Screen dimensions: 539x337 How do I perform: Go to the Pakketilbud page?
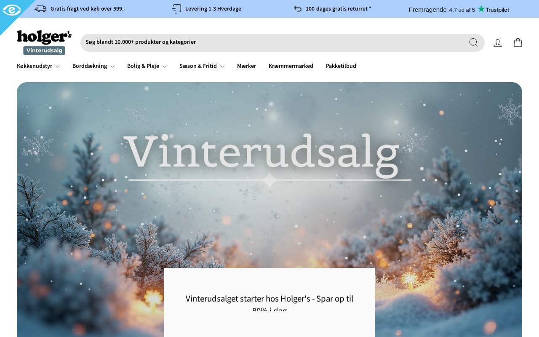tap(341, 66)
